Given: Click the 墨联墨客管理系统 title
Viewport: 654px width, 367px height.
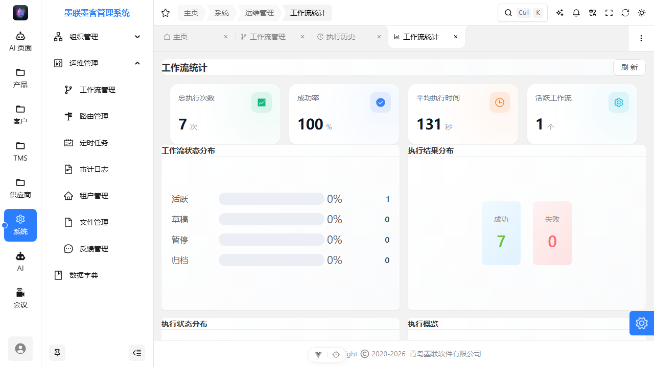Looking at the screenshot, I should pos(97,13).
